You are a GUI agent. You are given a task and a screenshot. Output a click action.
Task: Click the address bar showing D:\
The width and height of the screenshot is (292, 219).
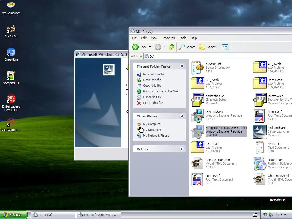218,56
